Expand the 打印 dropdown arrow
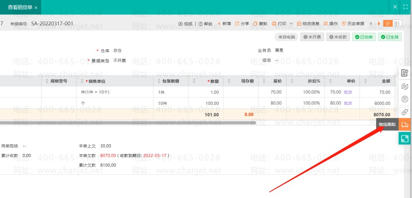This screenshot has width=412, height=198. click(x=291, y=24)
